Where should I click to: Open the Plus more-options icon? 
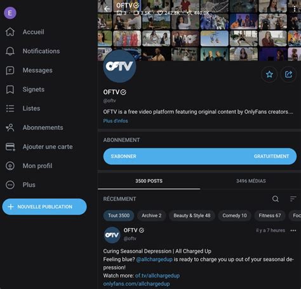tap(10, 185)
